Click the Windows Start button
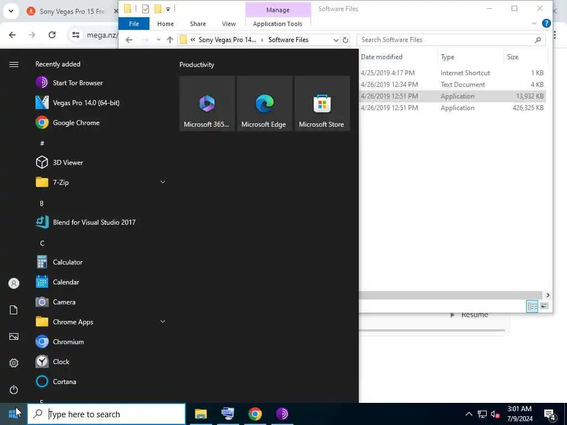The image size is (567, 425). (x=13, y=414)
